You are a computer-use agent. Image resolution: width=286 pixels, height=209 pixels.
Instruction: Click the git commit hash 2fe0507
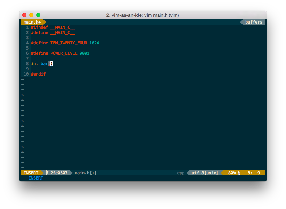[x=59, y=173]
